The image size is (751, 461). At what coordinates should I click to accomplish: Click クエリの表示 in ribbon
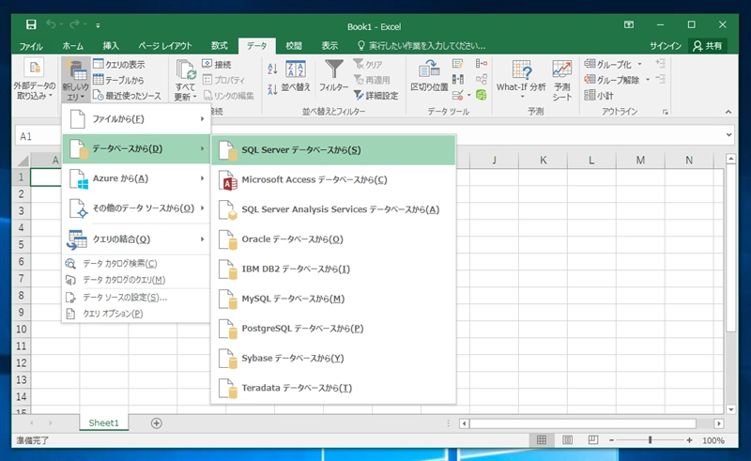[119, 64]
